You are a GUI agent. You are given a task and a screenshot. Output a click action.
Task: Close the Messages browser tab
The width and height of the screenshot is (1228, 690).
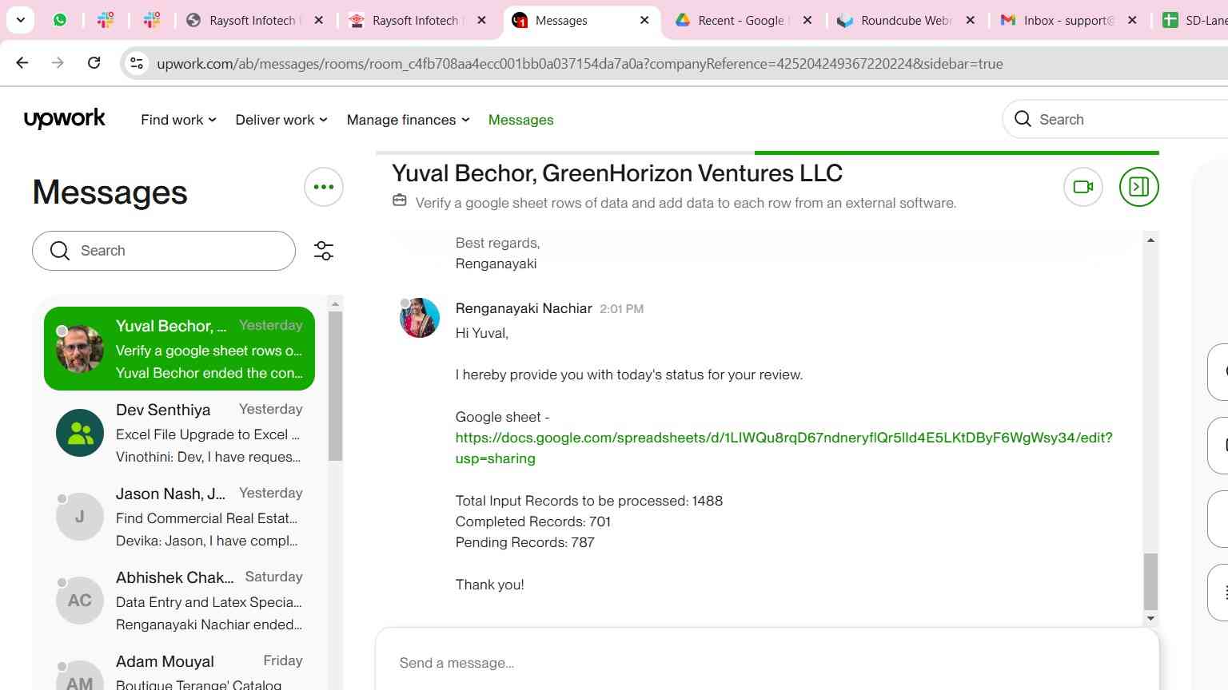(x=644, y=20)
